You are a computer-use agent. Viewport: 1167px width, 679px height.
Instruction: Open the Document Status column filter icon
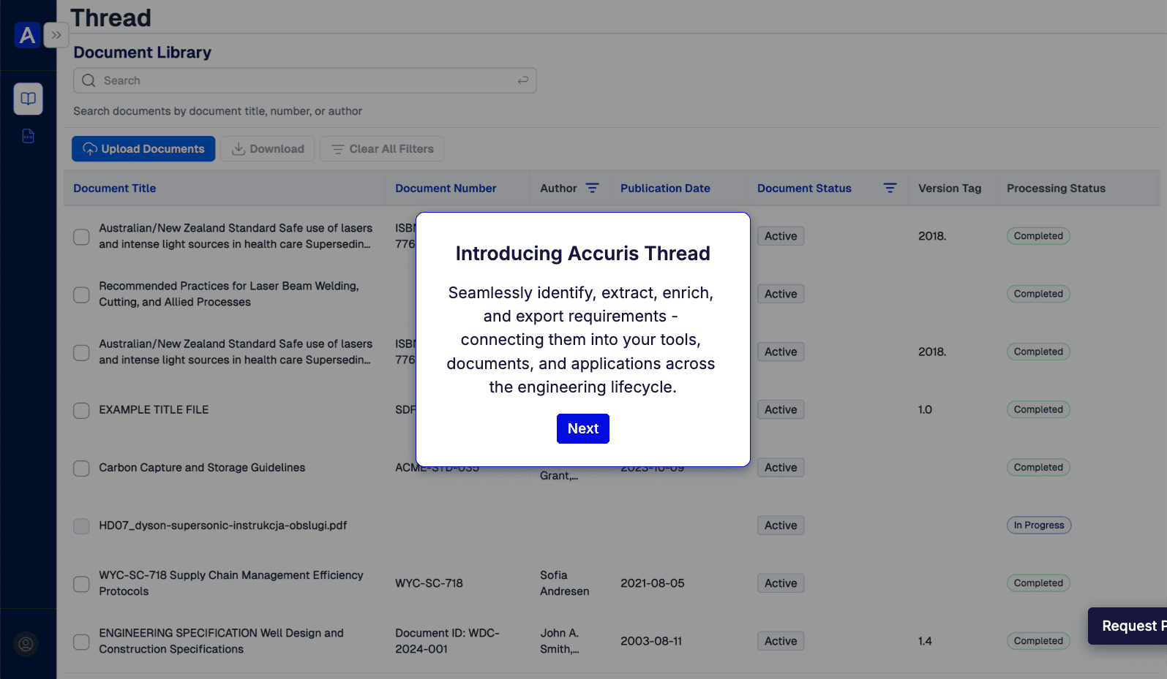click(x=890, y=189)
